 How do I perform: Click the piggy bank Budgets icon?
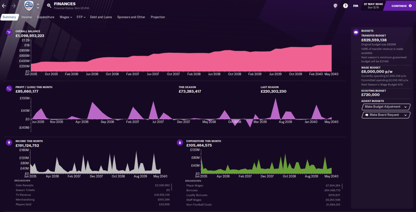(x=356, y=32)
